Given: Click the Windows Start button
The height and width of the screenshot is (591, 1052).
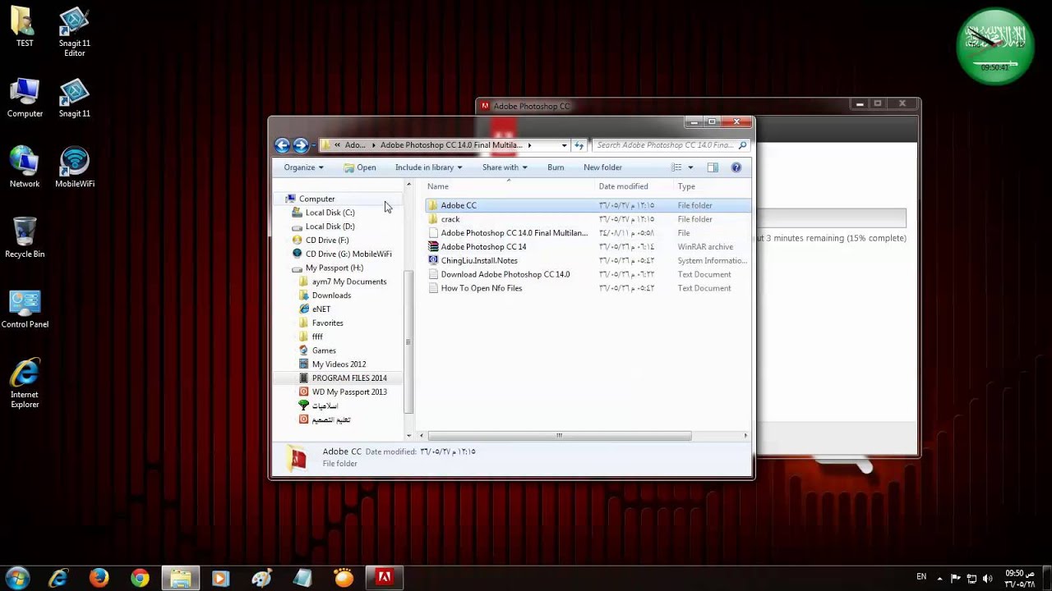Looking at the screenshot, I should pyautogui.click(x=17, y=578).
